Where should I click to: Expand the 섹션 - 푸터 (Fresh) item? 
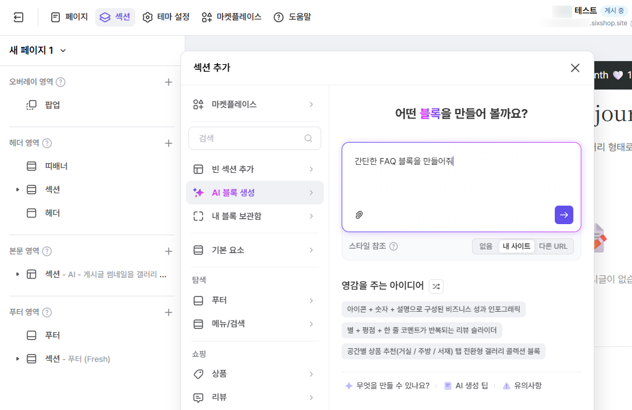tap(17, 359)
